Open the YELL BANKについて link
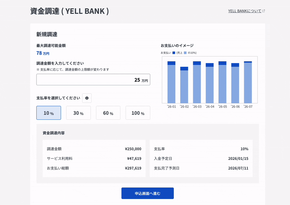Image resolution: width=290 pixels, height=205 pixels. click(x=244, y=11)
